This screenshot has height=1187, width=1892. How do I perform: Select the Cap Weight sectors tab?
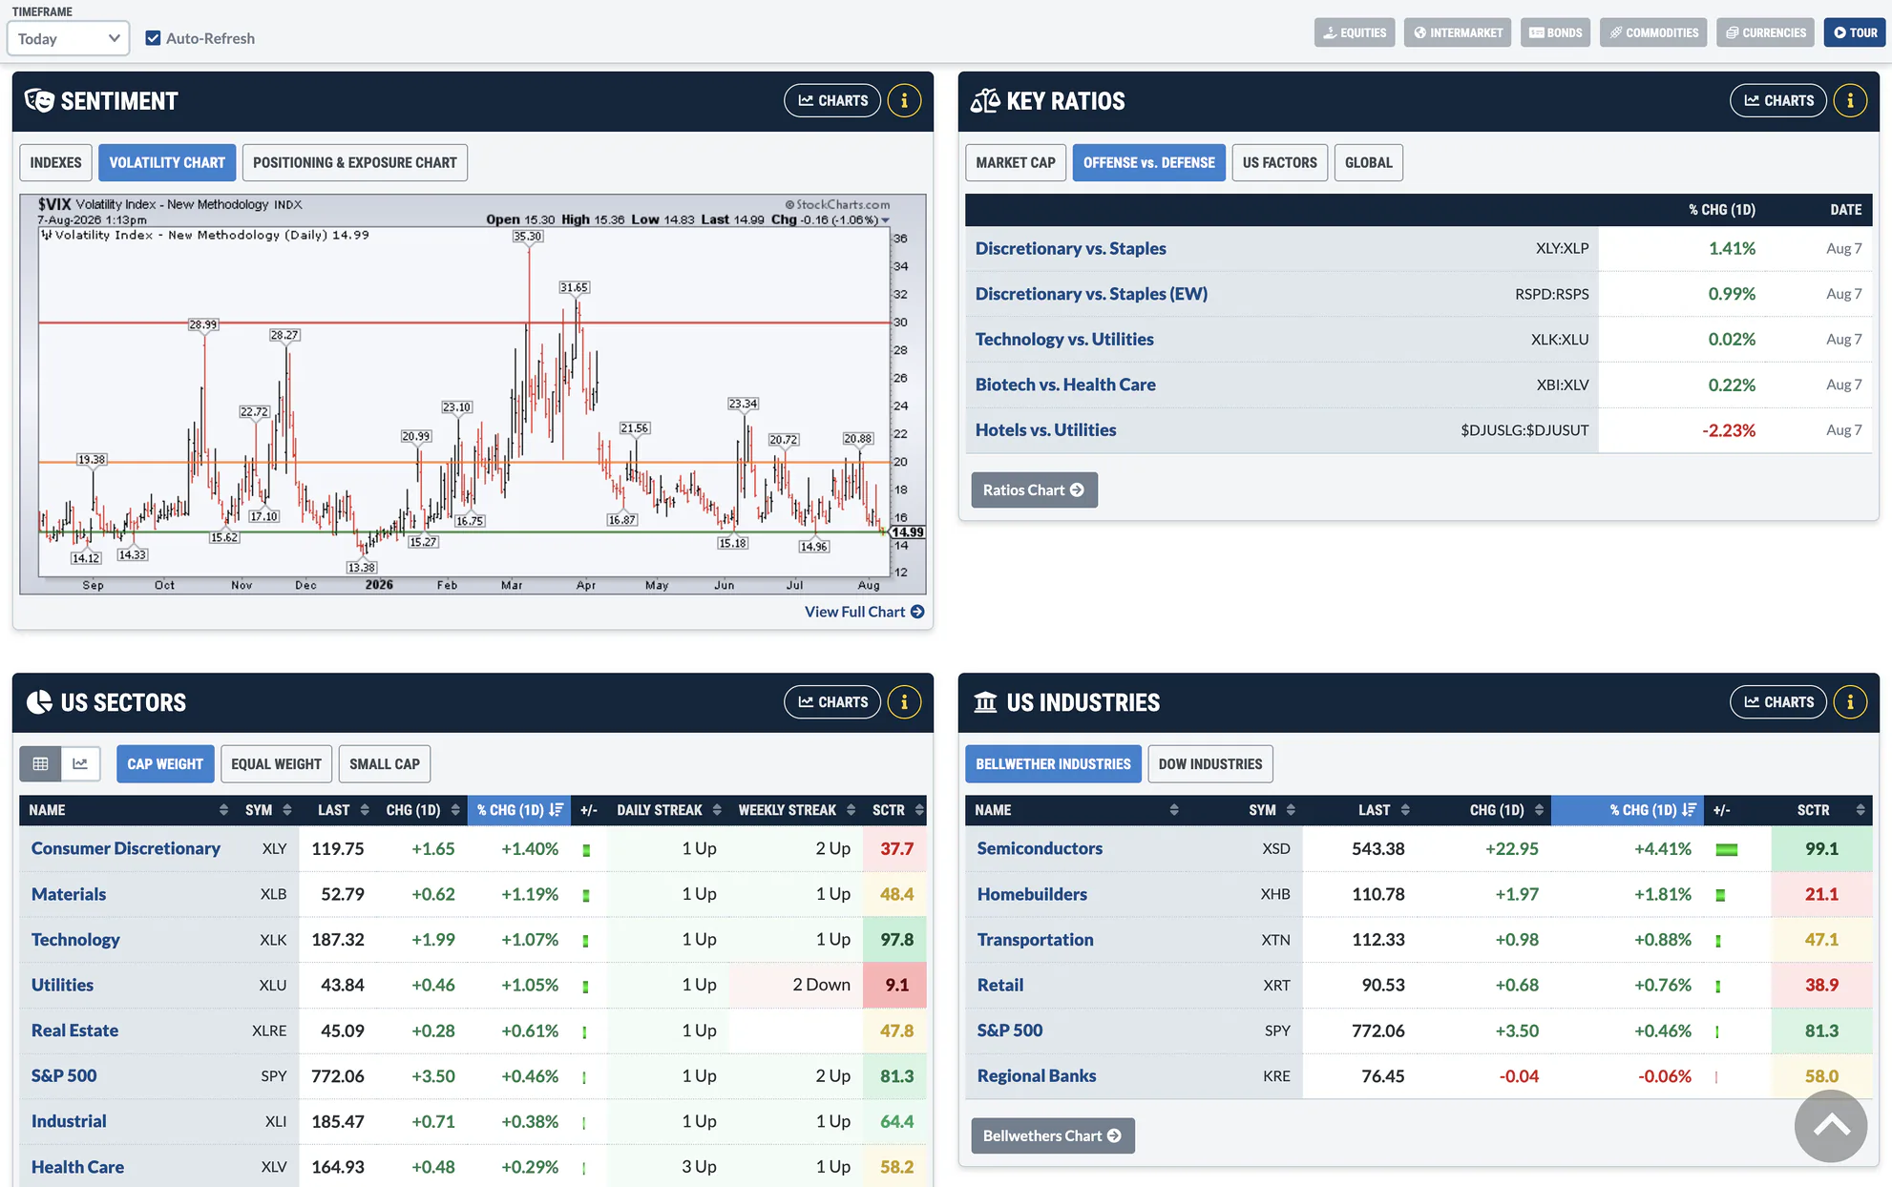tap(165, 764)
